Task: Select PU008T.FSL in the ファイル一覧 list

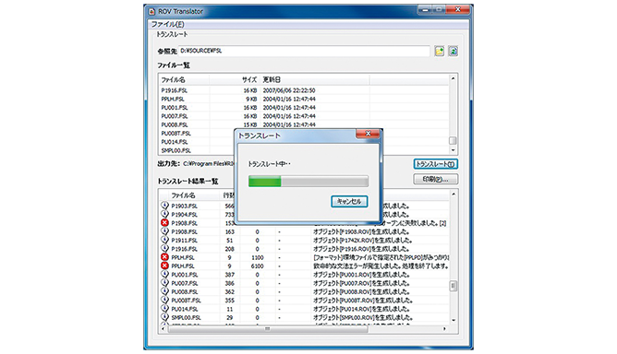Action: (175, 134)
